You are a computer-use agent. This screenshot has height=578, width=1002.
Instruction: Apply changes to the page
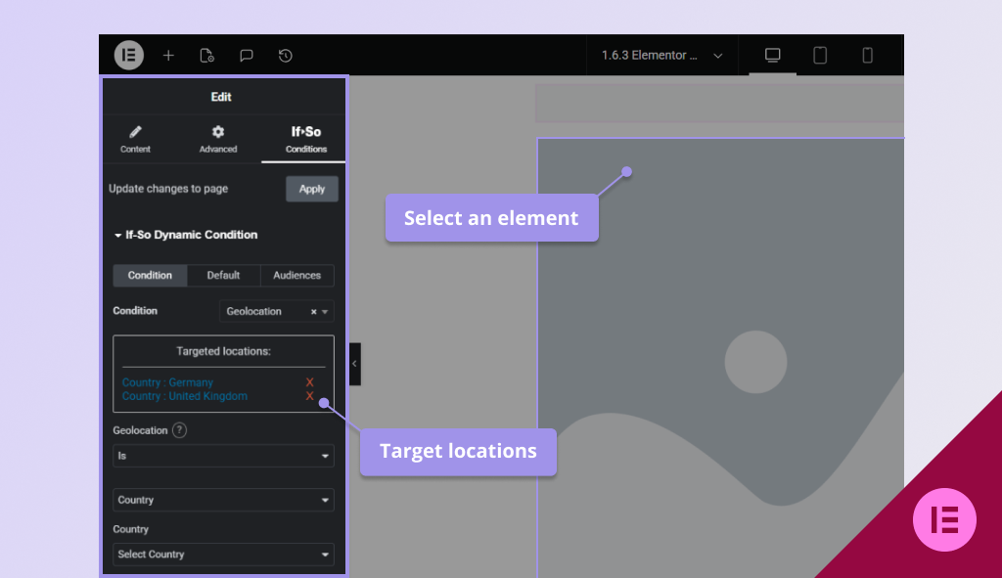312,189
